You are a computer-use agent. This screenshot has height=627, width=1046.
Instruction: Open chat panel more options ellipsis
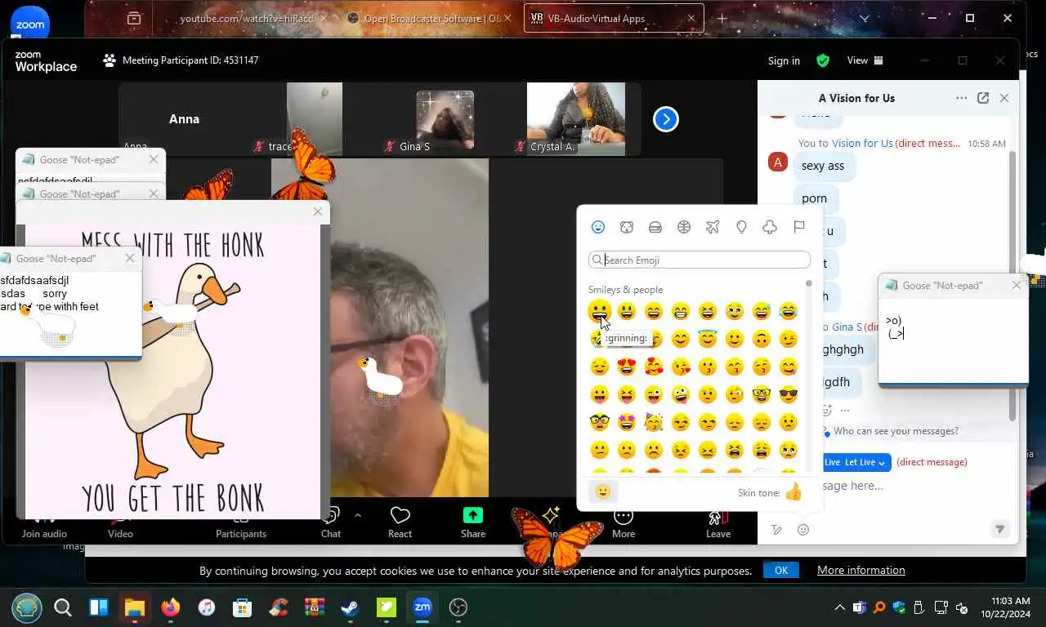(x=962, y=98)
